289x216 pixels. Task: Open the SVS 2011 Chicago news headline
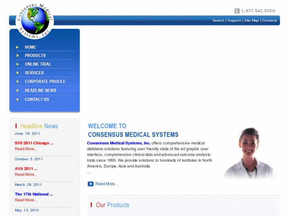pyautogui.click(x=34, y=143)
